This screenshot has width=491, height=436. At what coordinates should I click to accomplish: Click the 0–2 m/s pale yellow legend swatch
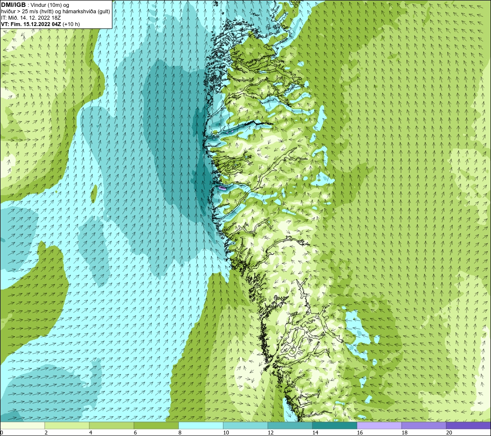[23, 426]
